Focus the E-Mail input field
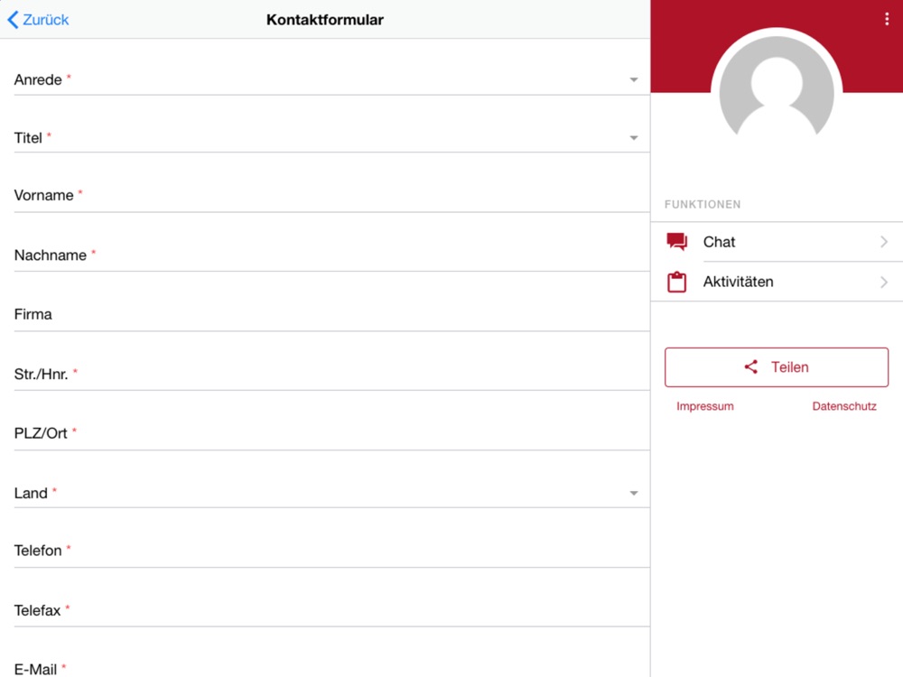 click(x=331, y=668)
